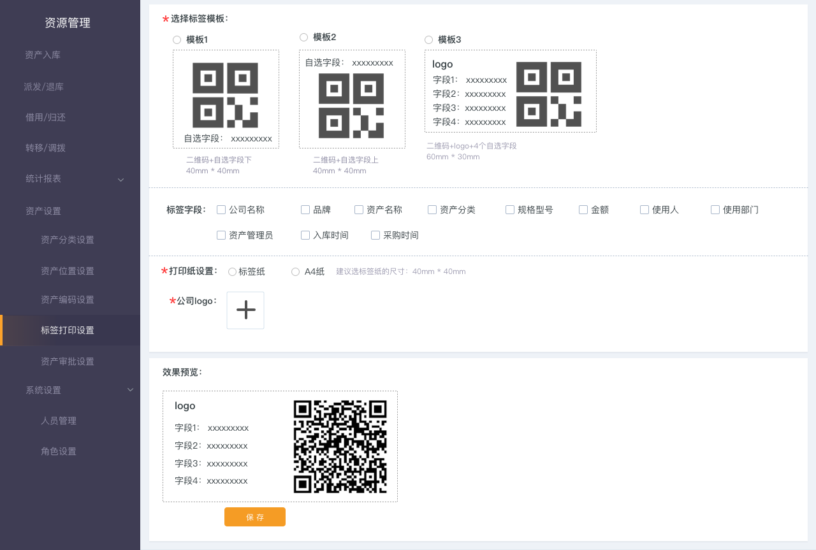The height and width of the screenshot is (550, 816).
Task: Click the 标签字段 label
Action: [187, 210]
